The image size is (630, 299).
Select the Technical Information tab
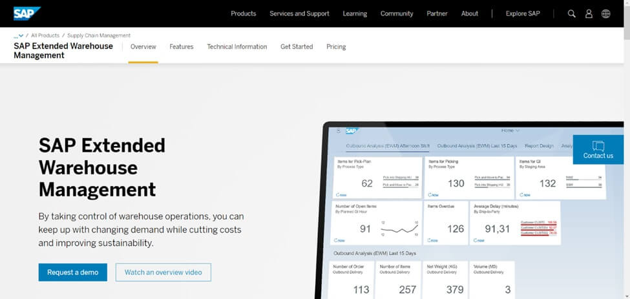(x=236, y=46)
